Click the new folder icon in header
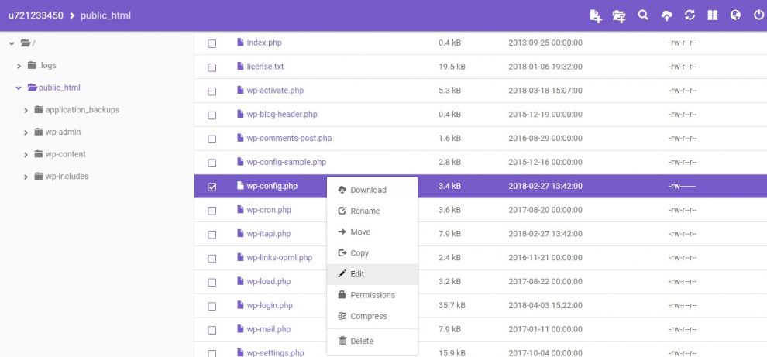Viewport: 767px width, 357px height. (618, 15)
